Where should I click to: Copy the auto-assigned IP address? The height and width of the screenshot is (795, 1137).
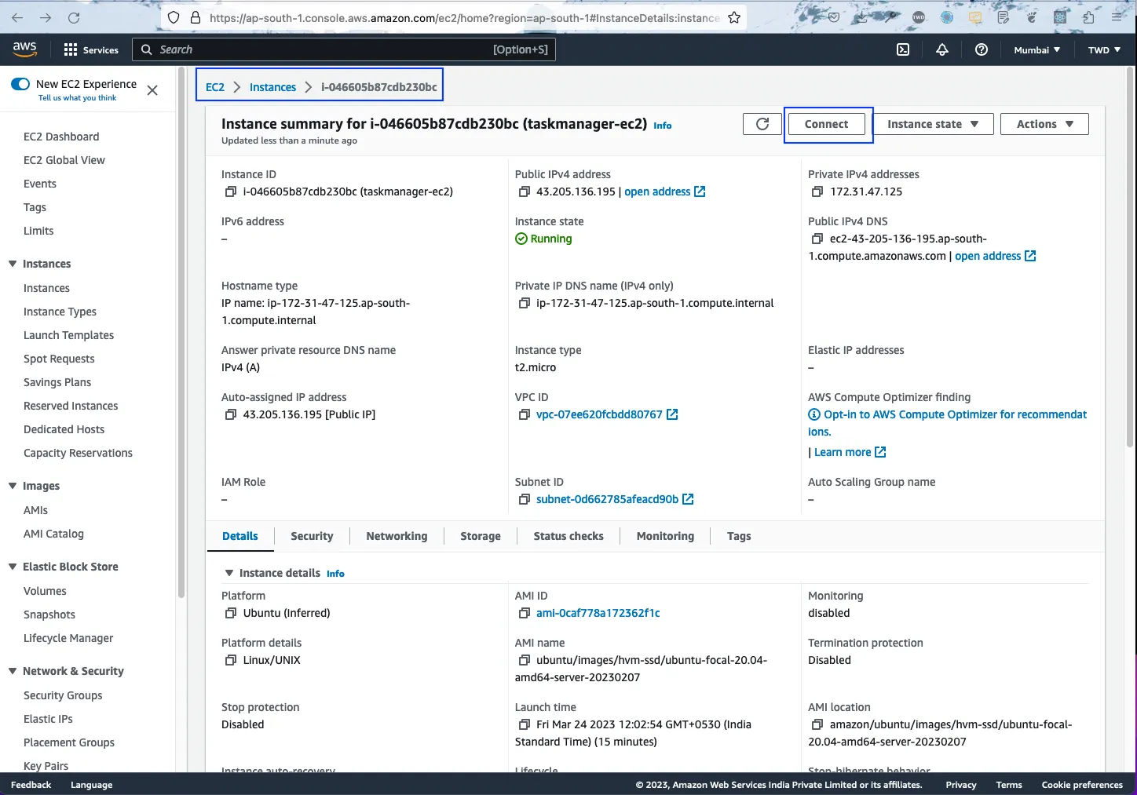pos(231,414)
